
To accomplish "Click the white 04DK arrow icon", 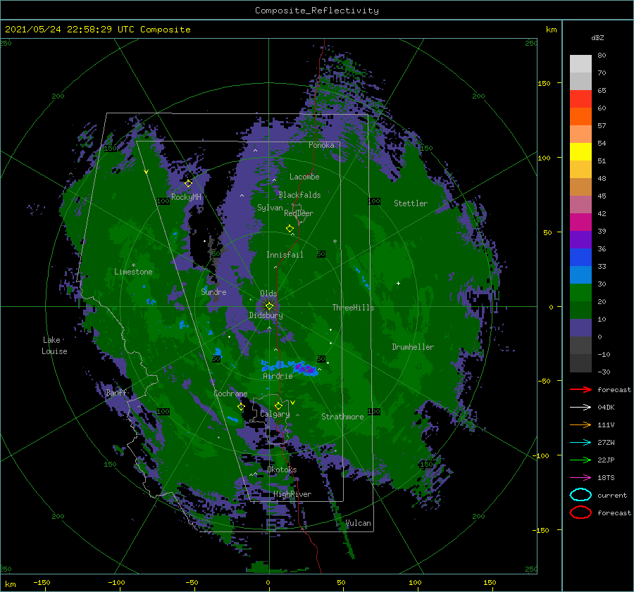I will click(x=580, y=408).
